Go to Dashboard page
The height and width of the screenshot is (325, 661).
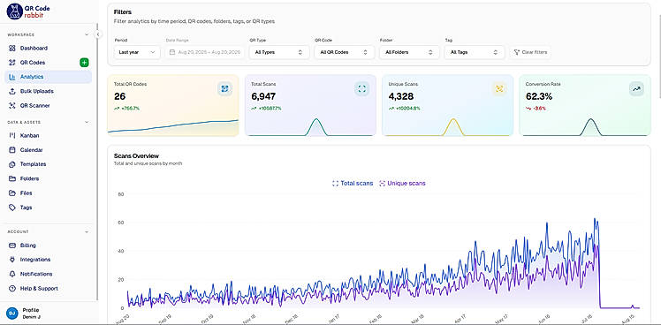[x=48, y=48]
